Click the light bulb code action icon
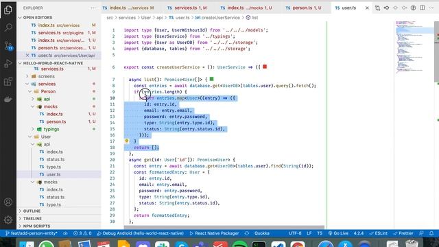This screenshot has height=247, width=439. (x=126, y=141)
